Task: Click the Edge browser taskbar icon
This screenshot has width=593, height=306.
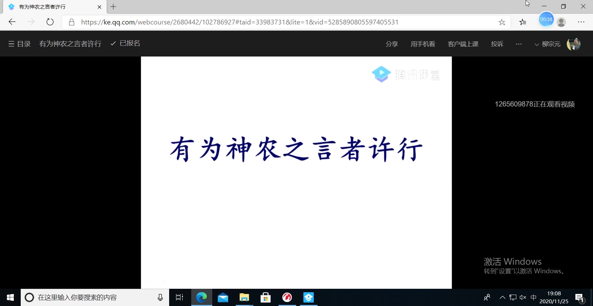Action: 202,297
